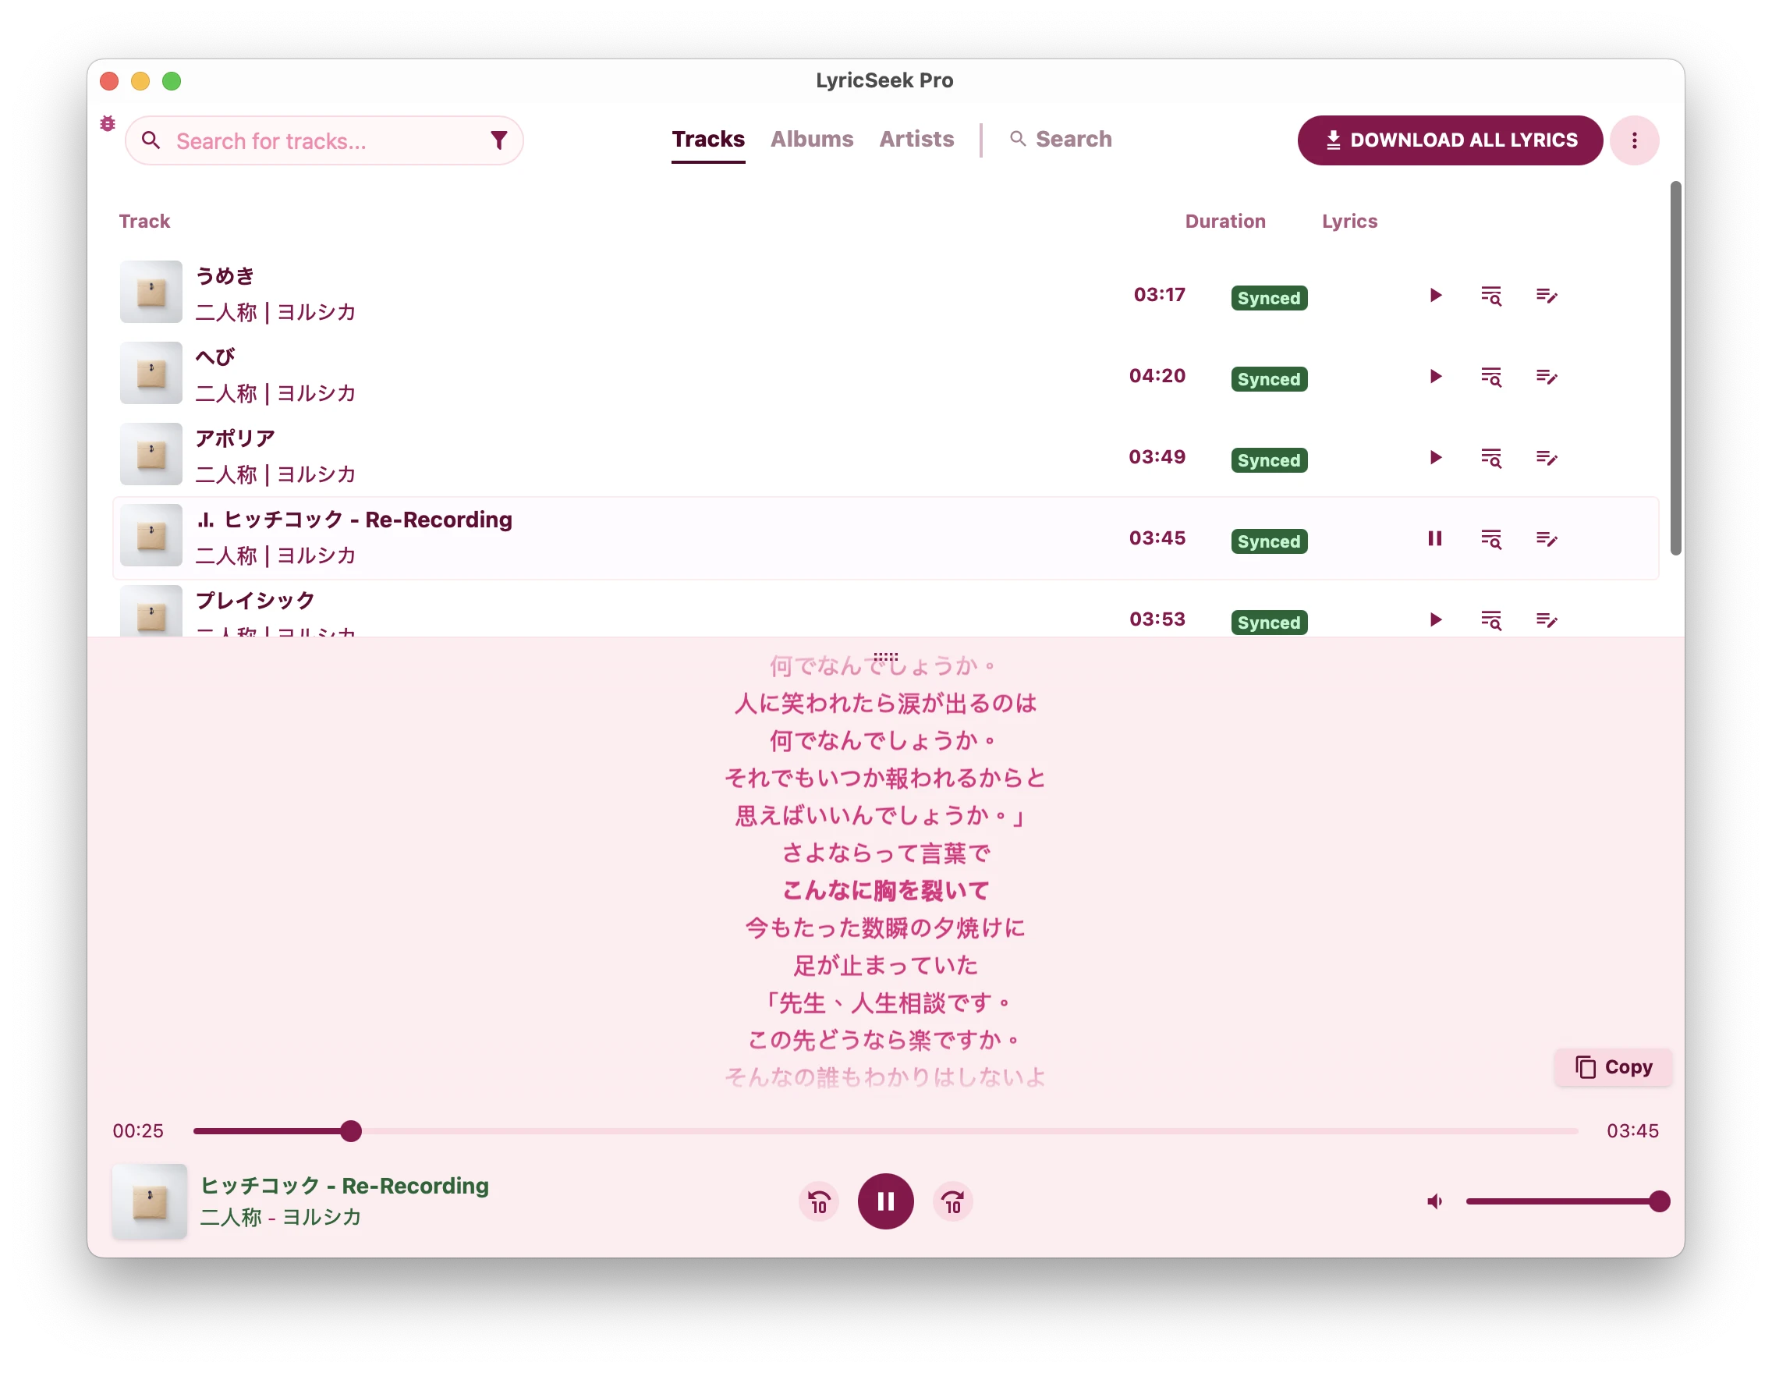The height and width of the screenshot is (1373, 1772).
Task: Click the へび album thumbnail
Action: coord(151,373)
